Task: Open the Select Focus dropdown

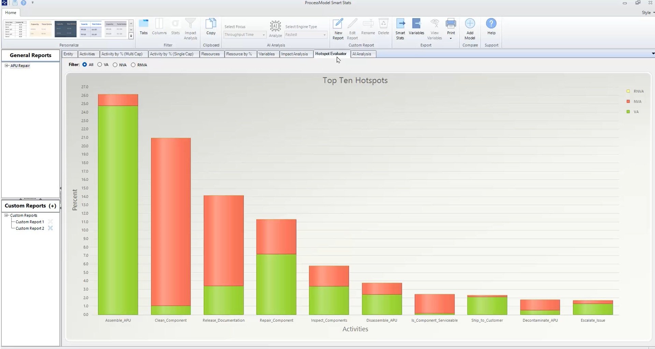Action: pyautogui.click(x=245, y=35)
